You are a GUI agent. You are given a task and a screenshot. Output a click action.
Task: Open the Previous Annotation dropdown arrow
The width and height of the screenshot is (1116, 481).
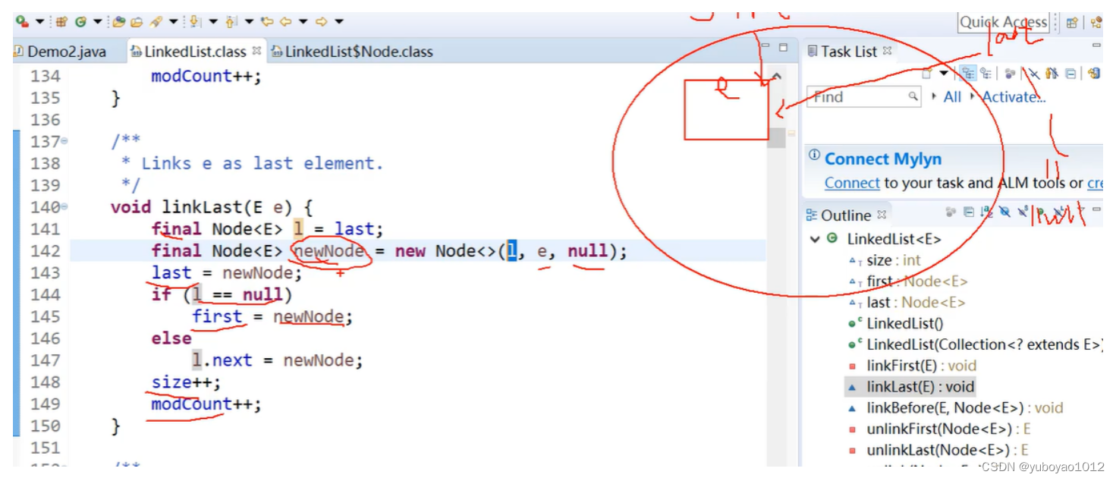(x=249, y=21)
